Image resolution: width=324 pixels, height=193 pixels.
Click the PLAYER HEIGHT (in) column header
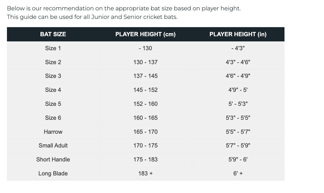tap(238, 34)
